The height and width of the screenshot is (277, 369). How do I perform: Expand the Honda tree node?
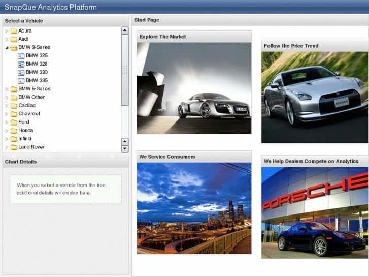click(7, 131)
